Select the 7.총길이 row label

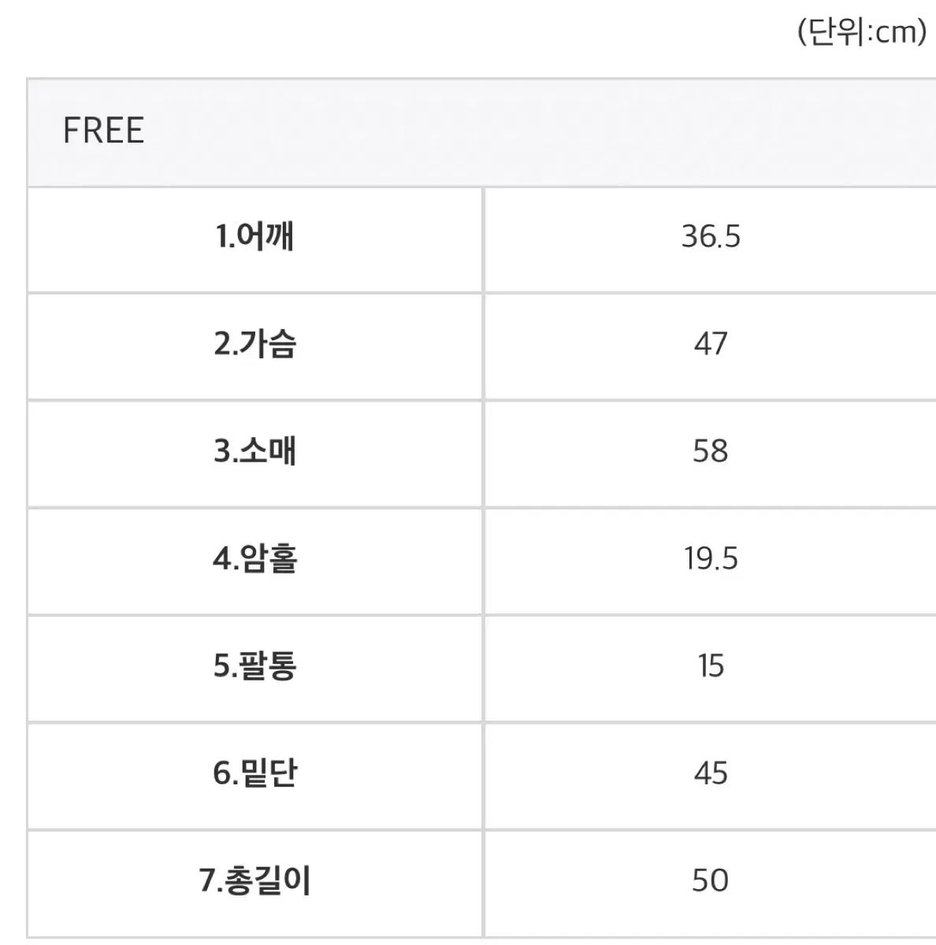[x=254, y=880]
